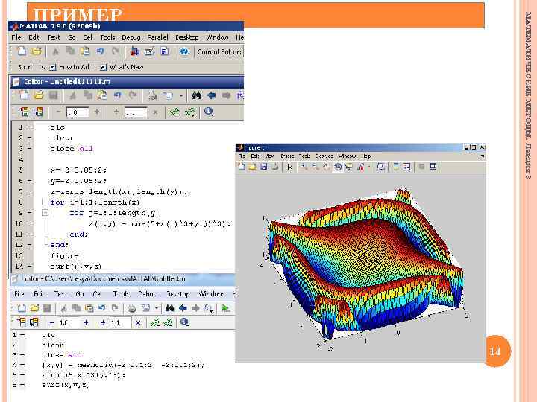Click Show Plot Tools icon in Figure 1 toolbar
Viewport: 537px width, 402px height.
tap(433, 167)
